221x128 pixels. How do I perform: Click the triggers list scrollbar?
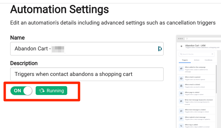pyautogui.click(x=216, y=79)
